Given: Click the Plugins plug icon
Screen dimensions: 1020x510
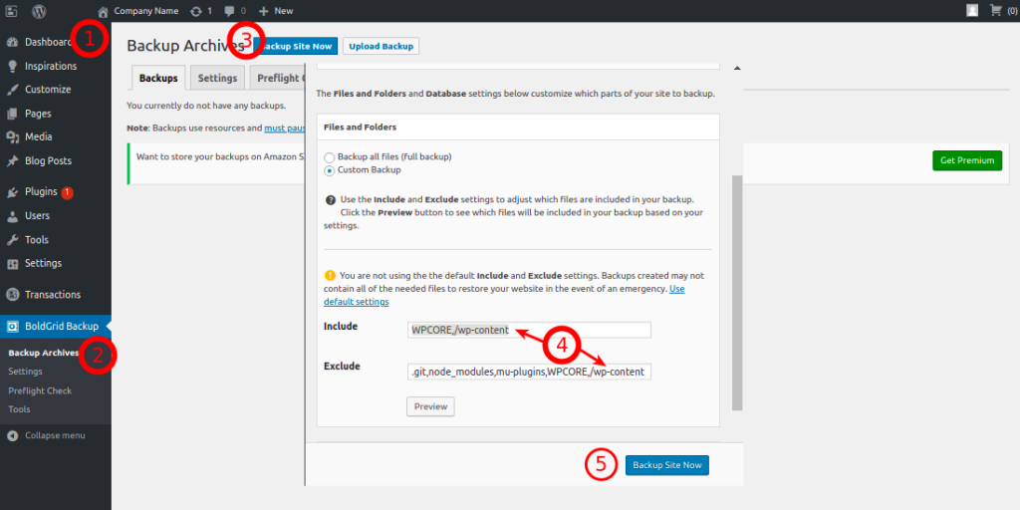Looking at the screenshot, I should tap(12, 192).
